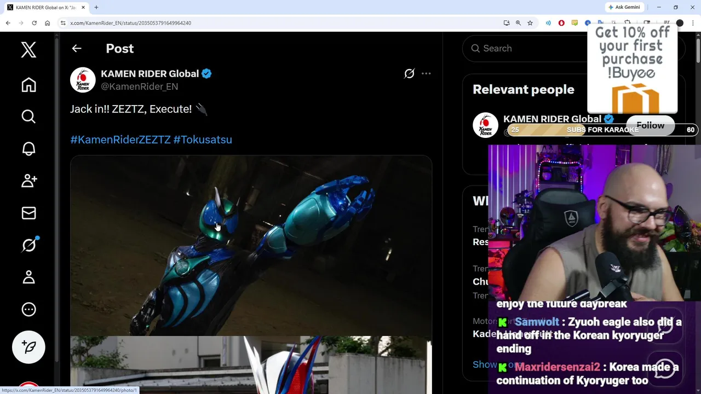Bookmark this page with star icon
This screenshot has width=701, height=394.
[x=530, y=23]
